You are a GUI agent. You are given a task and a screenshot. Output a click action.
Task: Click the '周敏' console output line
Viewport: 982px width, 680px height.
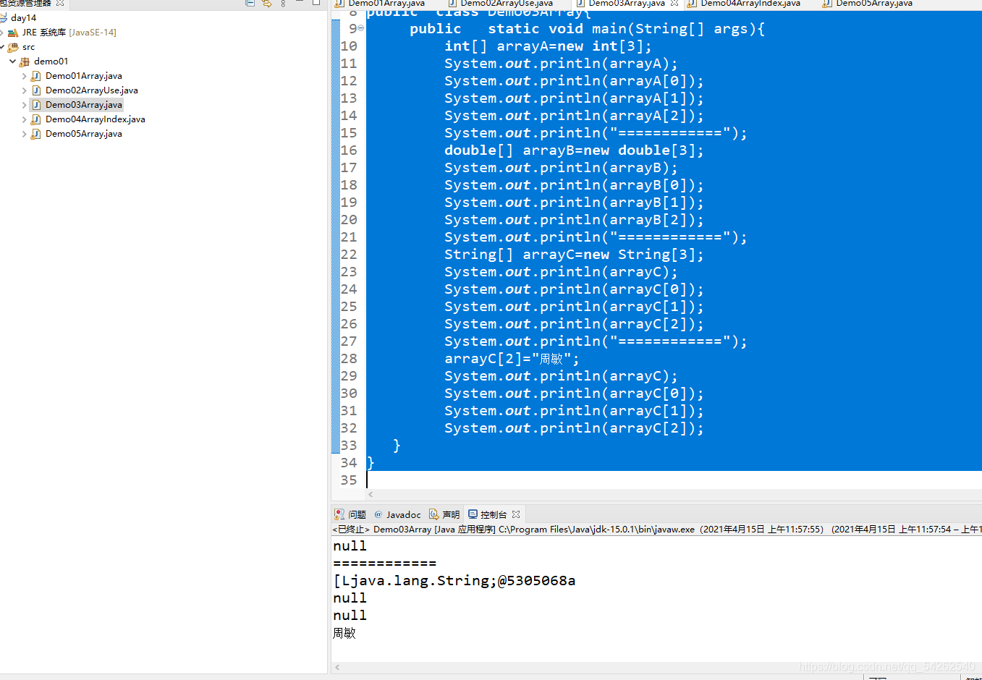coord(344,633)
